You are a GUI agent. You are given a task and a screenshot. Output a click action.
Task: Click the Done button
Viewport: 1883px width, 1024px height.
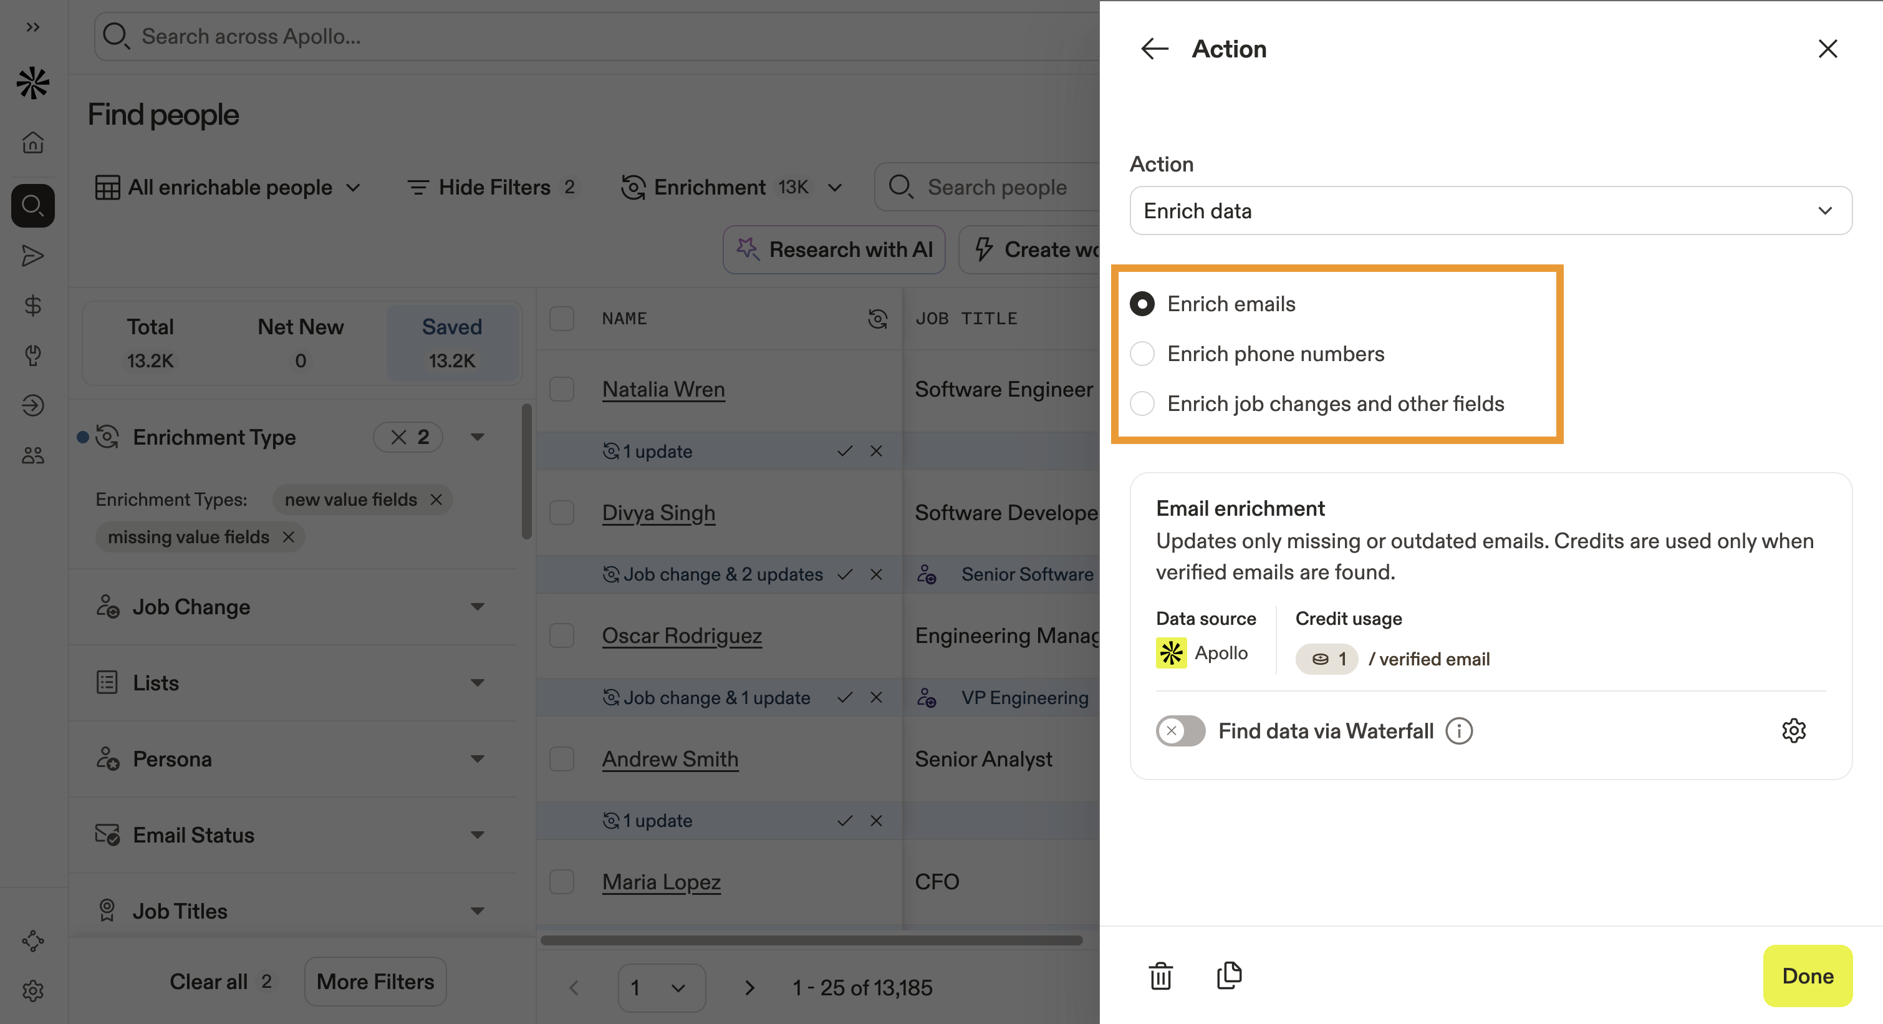1807,976
